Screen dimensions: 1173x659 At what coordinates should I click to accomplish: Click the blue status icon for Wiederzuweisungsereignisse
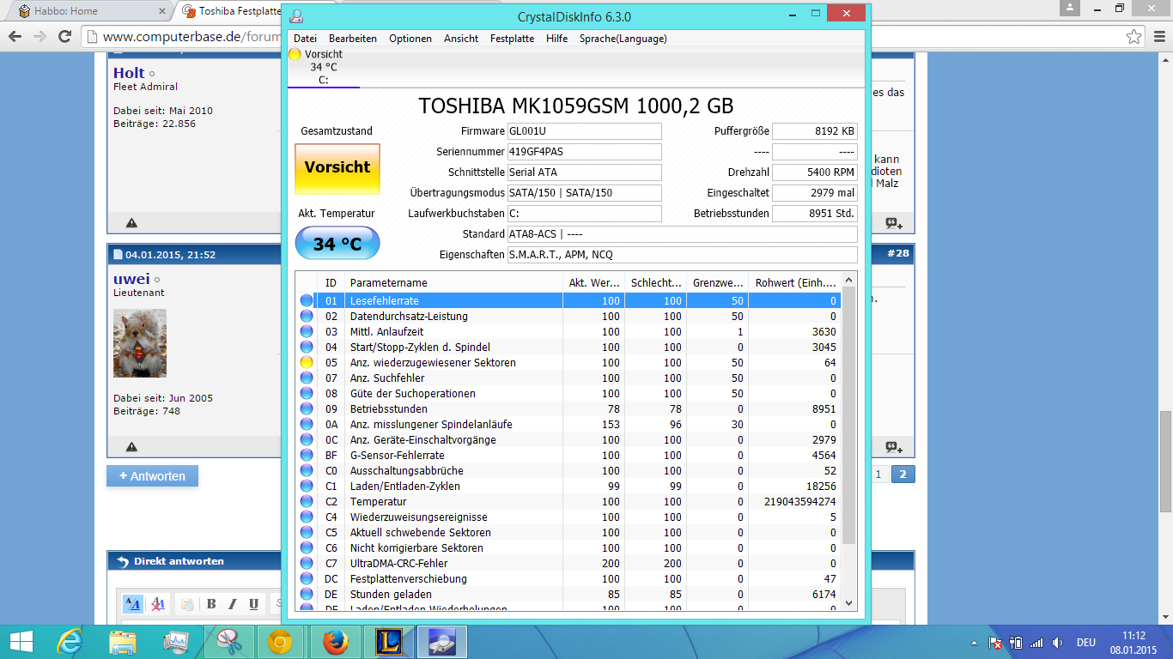[307, 517]
